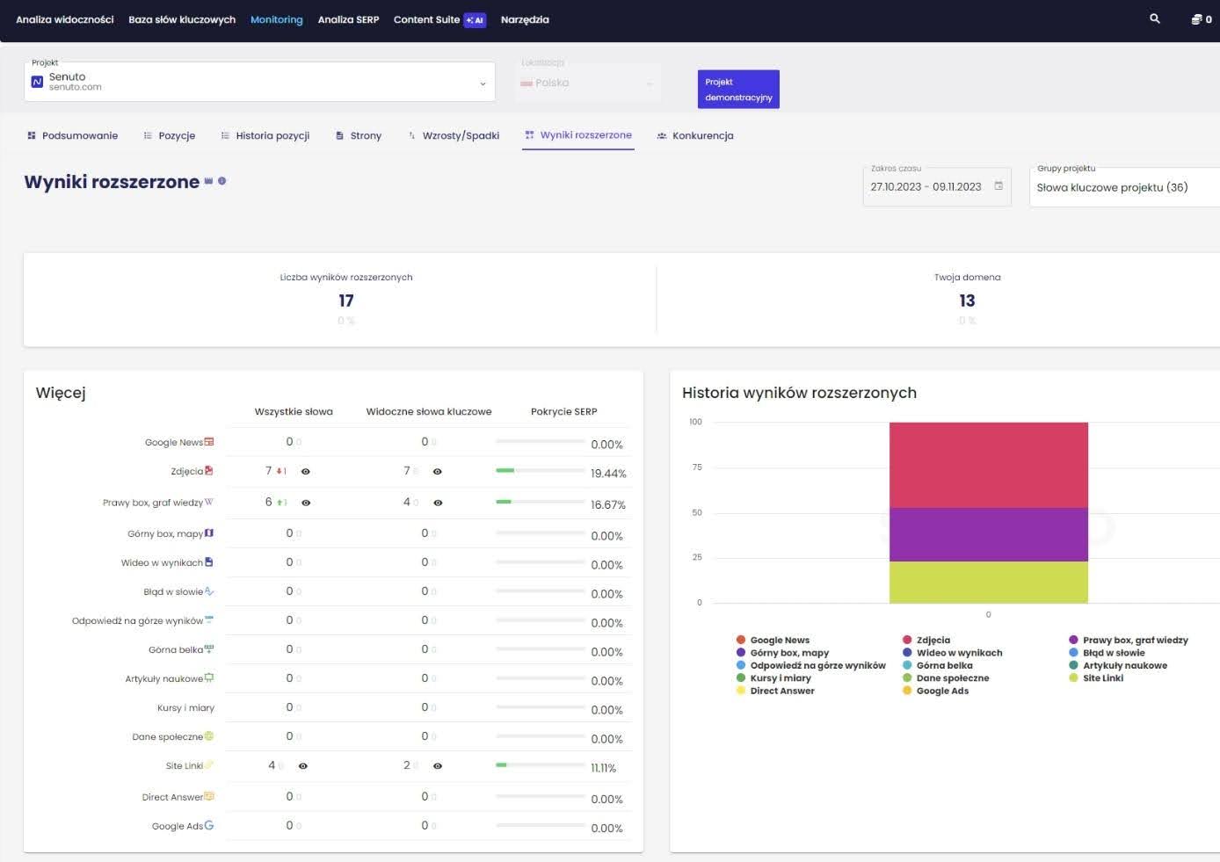
Task: Click the coins credits icon
Action: coord(1196,19)
